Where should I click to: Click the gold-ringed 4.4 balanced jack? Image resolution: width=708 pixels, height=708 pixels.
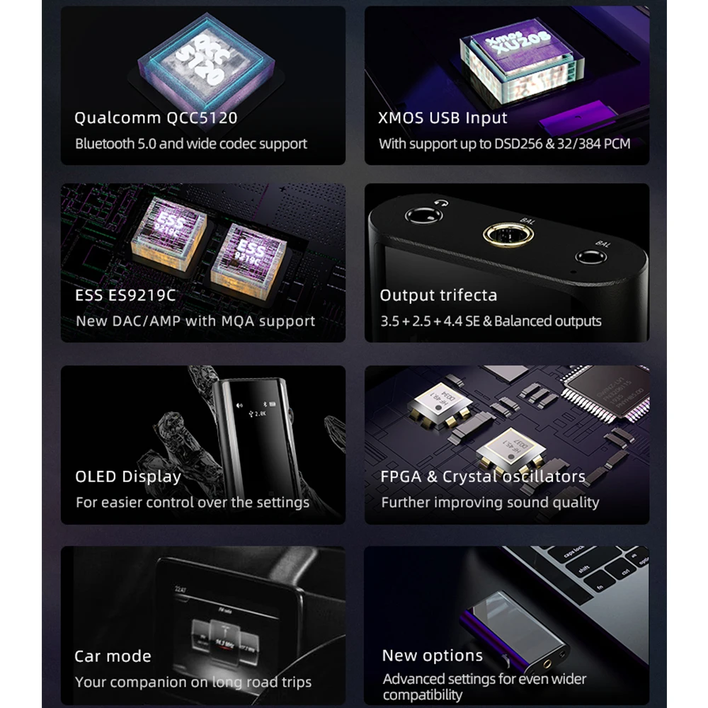[508, 234]
